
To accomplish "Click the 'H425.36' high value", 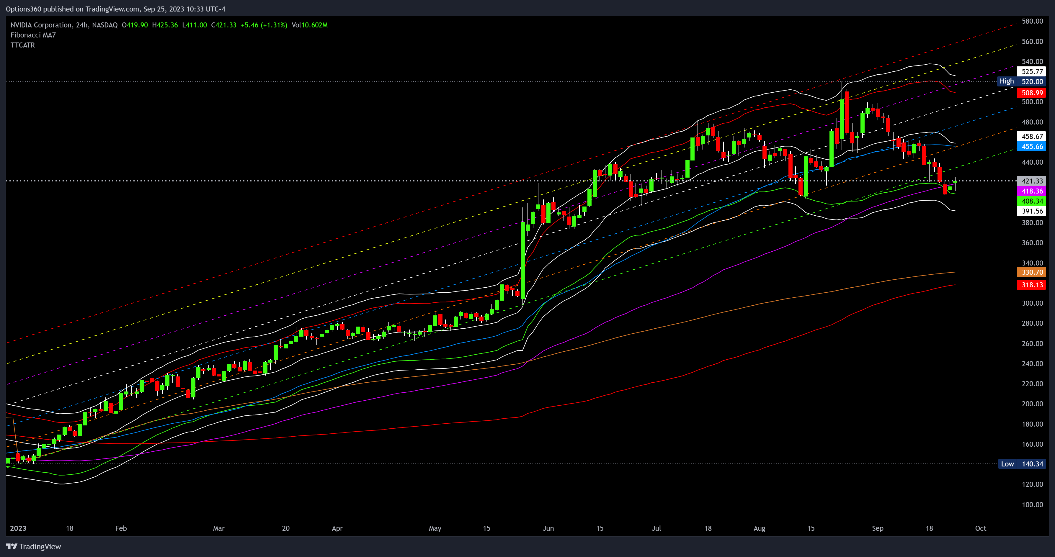I will point(165,25).
